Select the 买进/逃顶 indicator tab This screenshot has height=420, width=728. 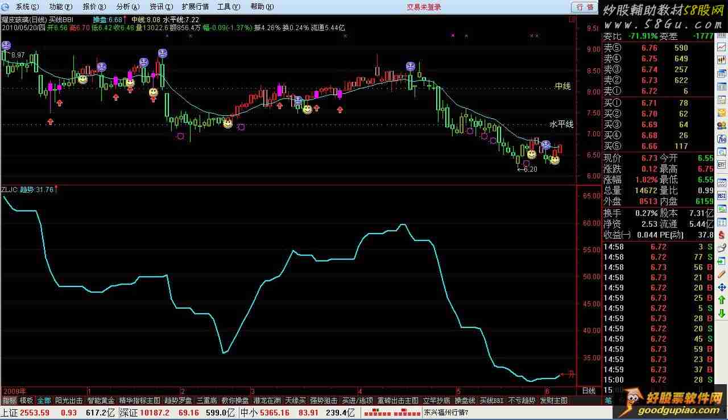358,400
